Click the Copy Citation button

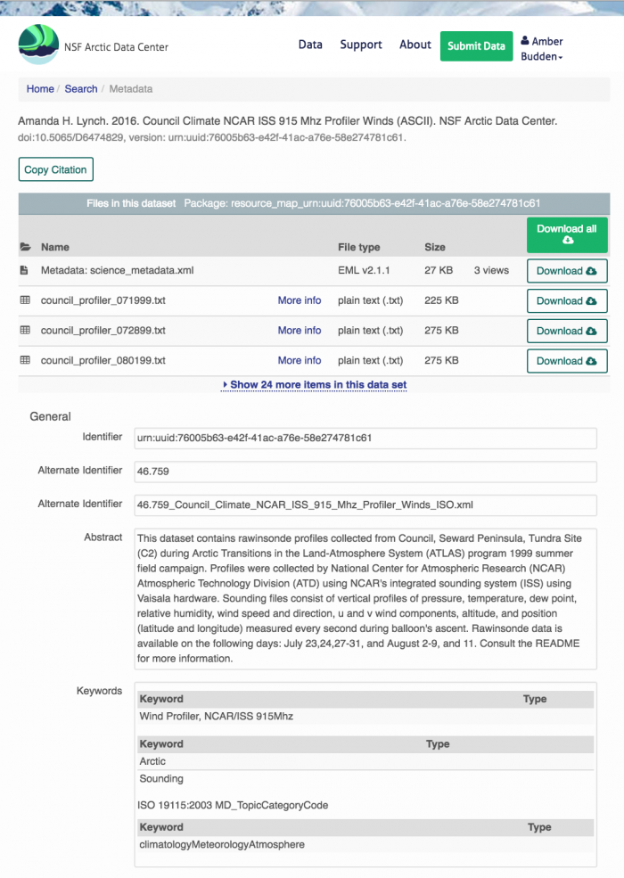tap(55, 169)
